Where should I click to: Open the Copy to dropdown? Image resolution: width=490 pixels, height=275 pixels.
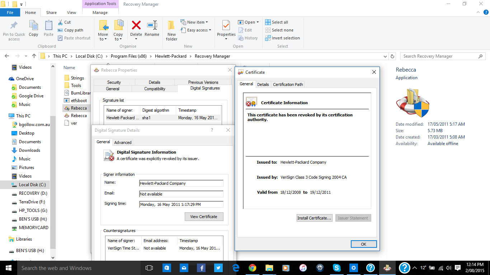pos(118,37)
